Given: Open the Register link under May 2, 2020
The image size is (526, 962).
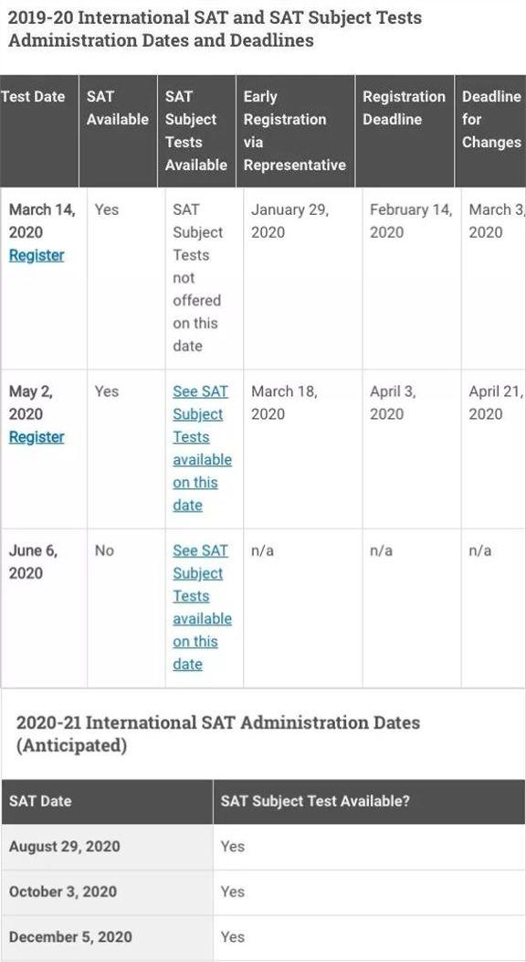Looking at the screenshot, I should point(37,437).
